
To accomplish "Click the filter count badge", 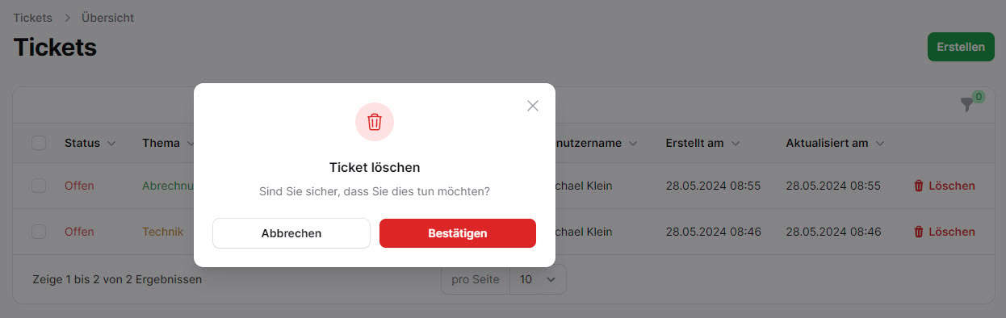I will 979,97.
